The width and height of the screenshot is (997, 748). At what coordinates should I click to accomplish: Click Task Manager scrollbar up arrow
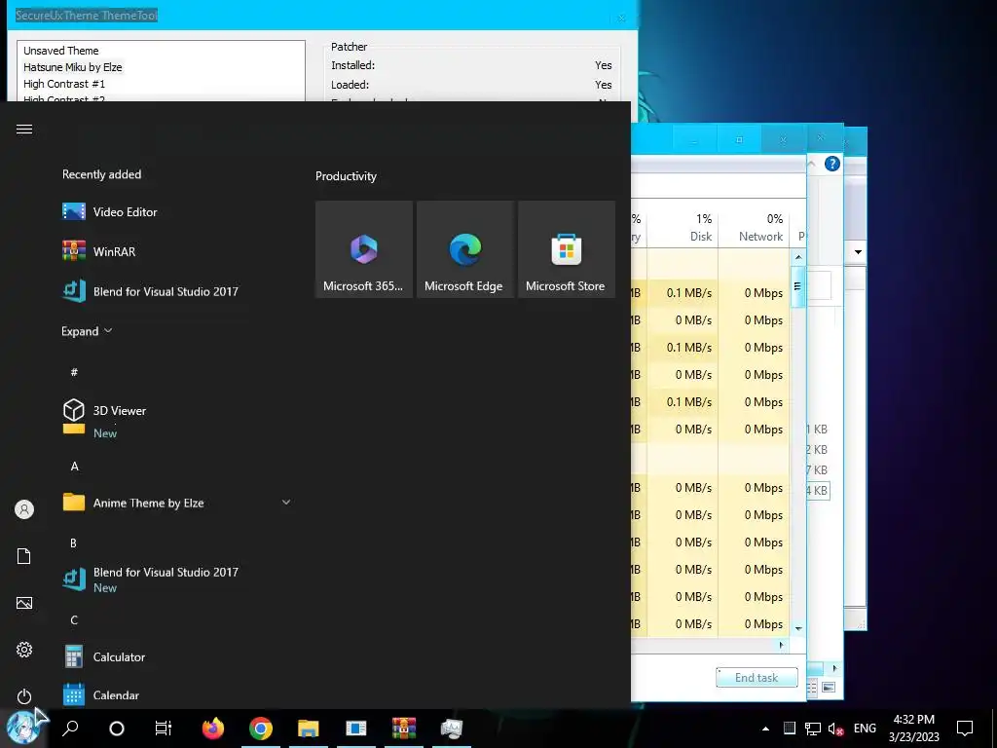[x=798, y=257]
